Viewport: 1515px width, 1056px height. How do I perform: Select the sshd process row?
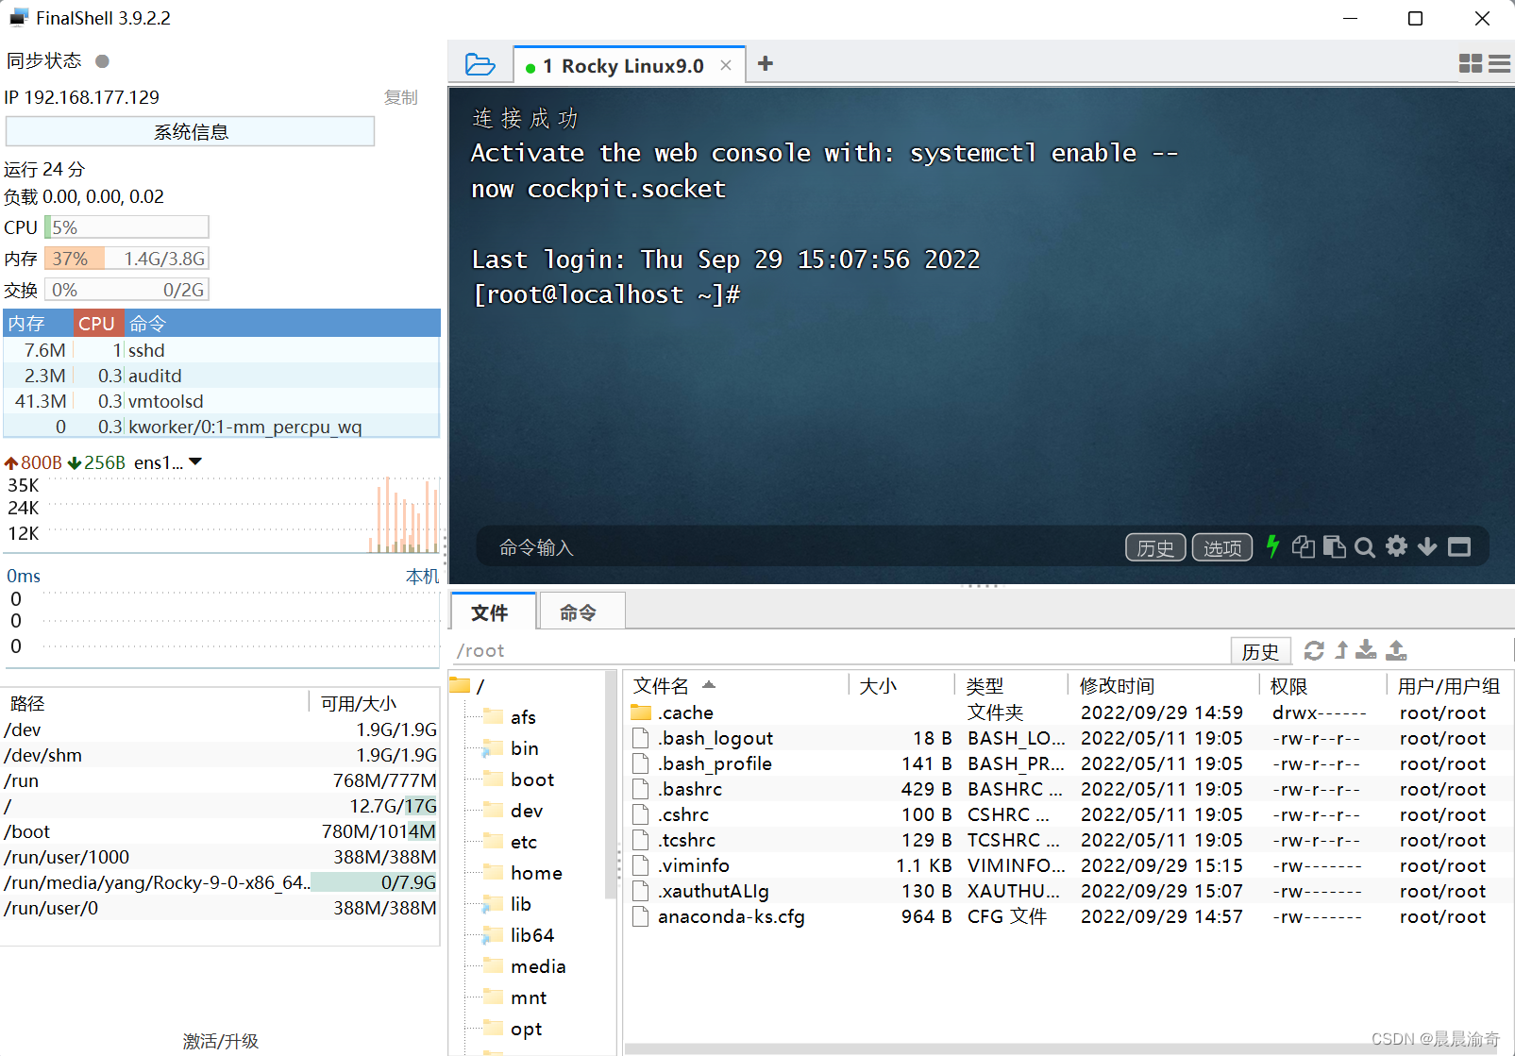click(221, 350)
